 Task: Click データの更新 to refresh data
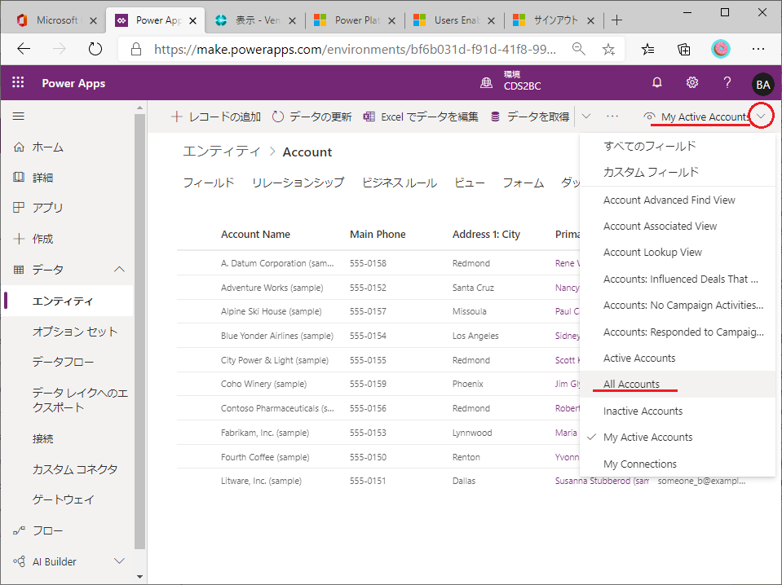coord(312,117)
